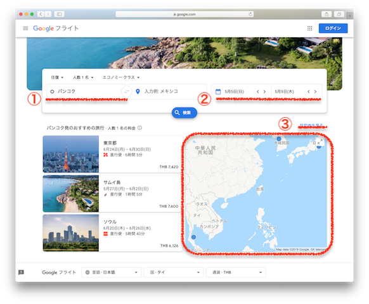Toggle the Safari sidebar button
The image size is (369, 304).
(x=60, y=14)
